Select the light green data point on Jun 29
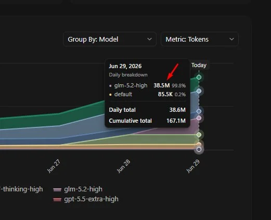 [x=199, y=135]
